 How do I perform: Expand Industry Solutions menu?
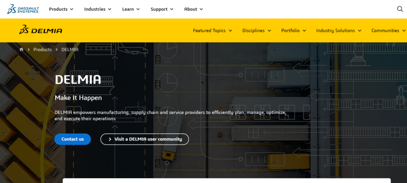(x=339, y=30)
